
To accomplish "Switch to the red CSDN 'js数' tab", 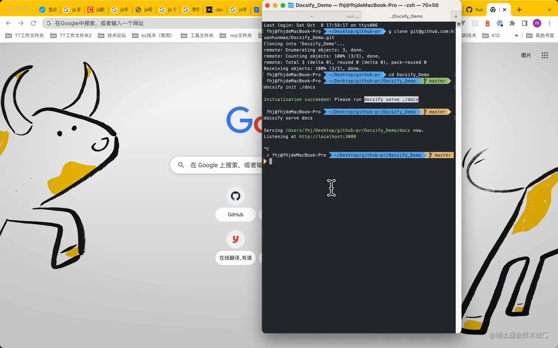I will coord(96,10).
